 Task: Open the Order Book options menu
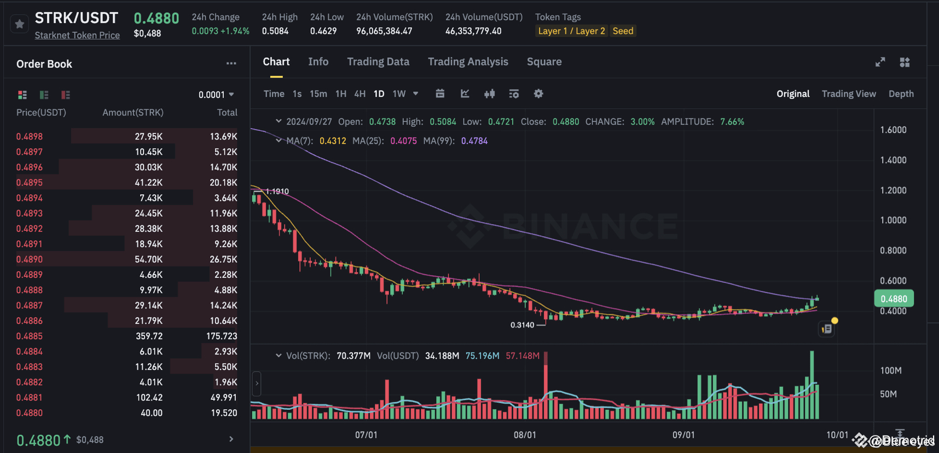pos(231,63)
